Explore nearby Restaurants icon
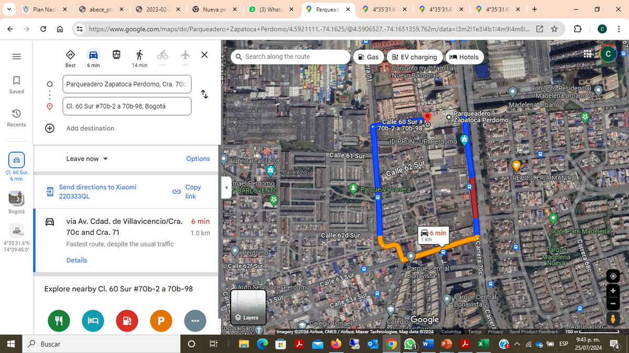 pos(59,321)
